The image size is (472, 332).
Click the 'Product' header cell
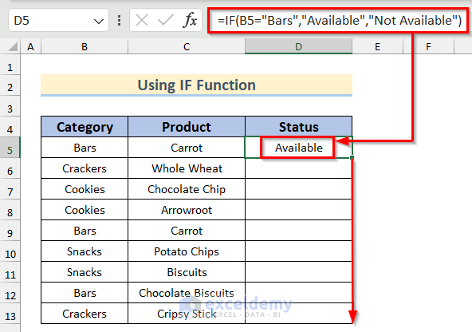(x=187, y=127)
